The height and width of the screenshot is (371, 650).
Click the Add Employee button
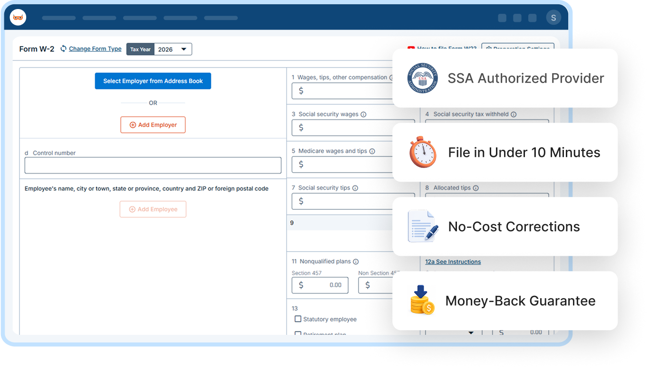click(x=153, y=209)
